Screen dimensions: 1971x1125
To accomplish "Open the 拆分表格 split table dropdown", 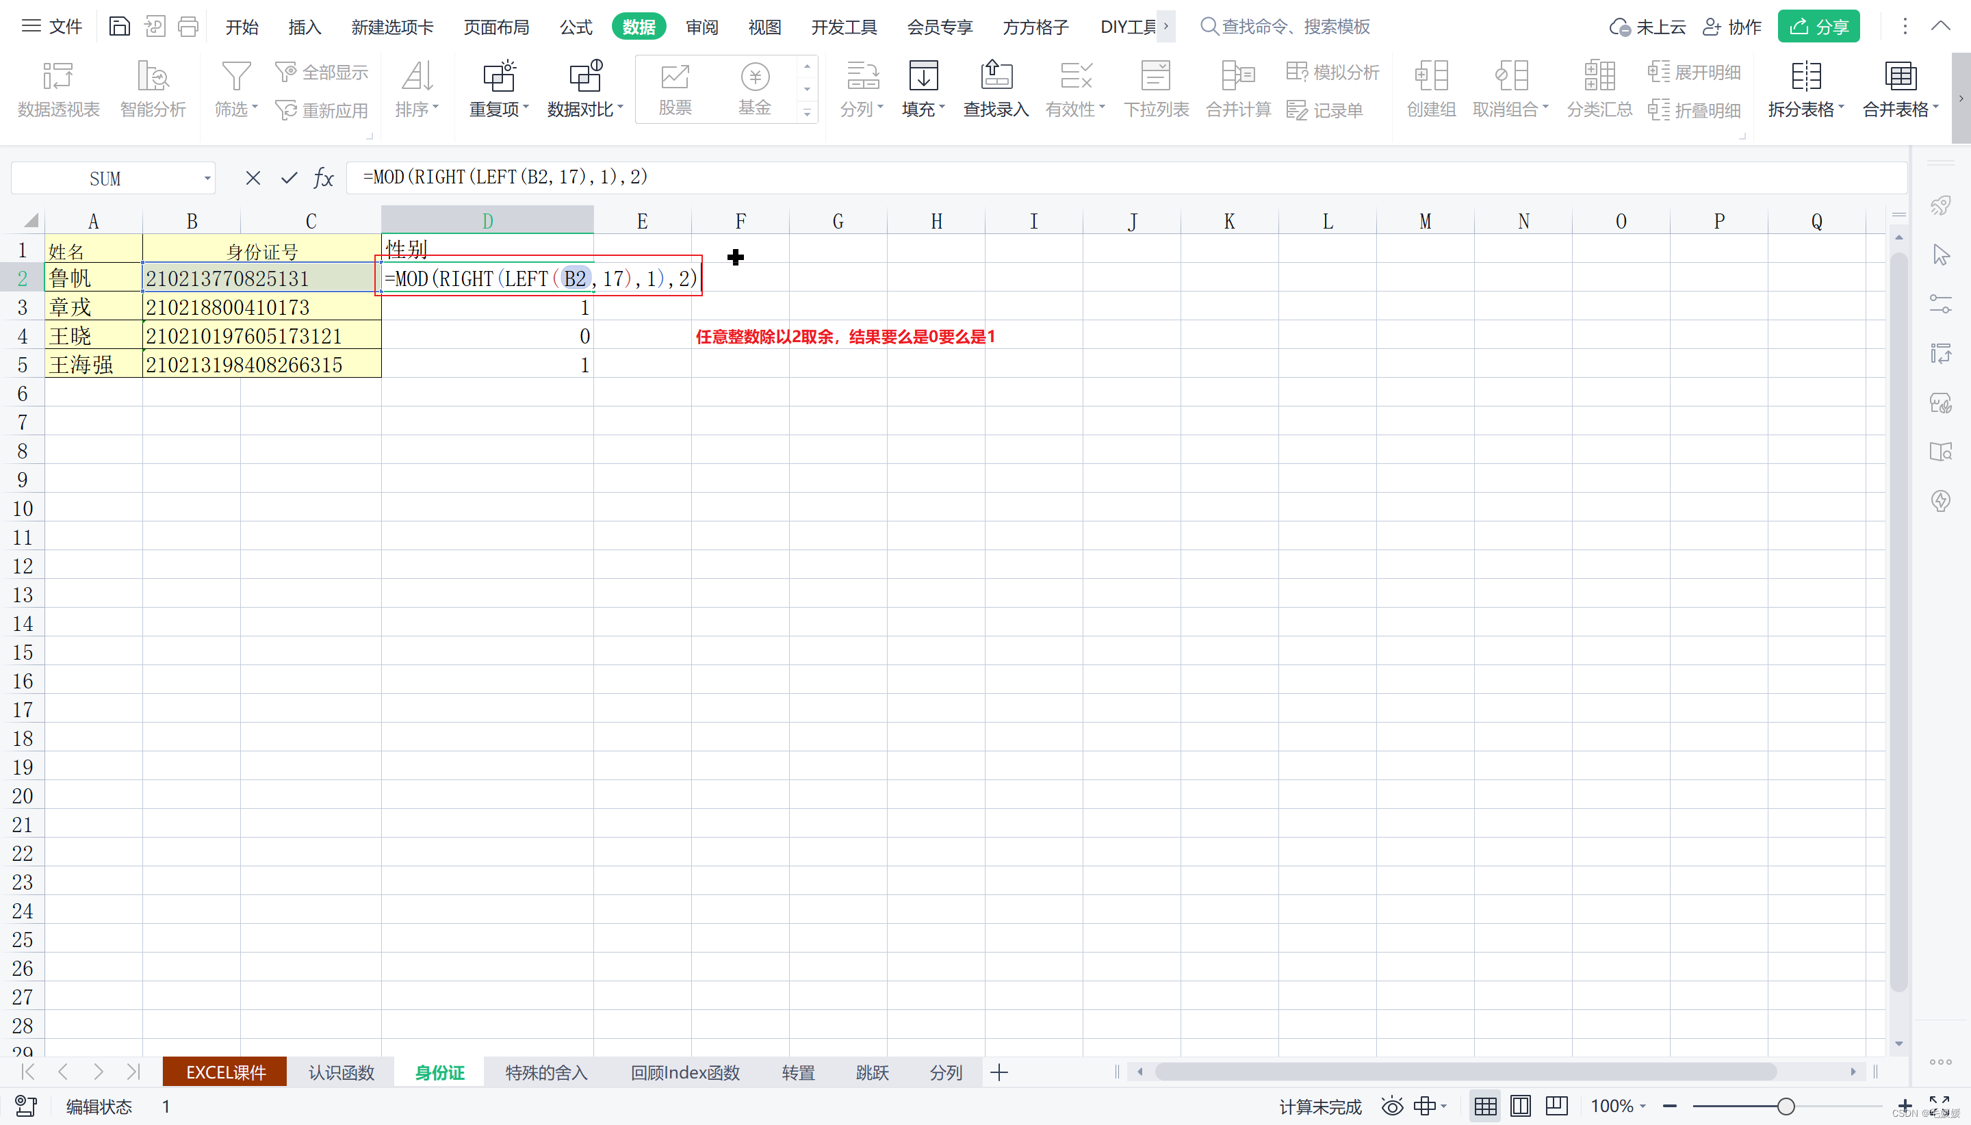I will (1805, 89).
